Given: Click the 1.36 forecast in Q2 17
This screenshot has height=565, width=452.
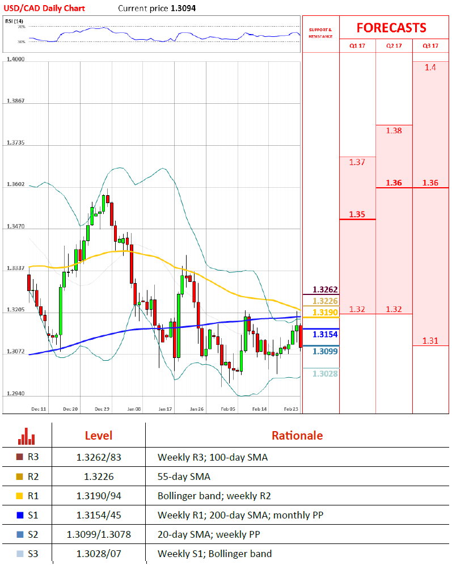Looking at the screenshot, I should [x=394, y=183].
